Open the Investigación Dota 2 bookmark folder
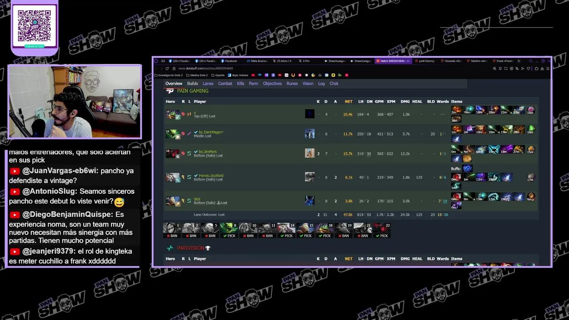Screen dimensions: 569x320 [169, 75]
